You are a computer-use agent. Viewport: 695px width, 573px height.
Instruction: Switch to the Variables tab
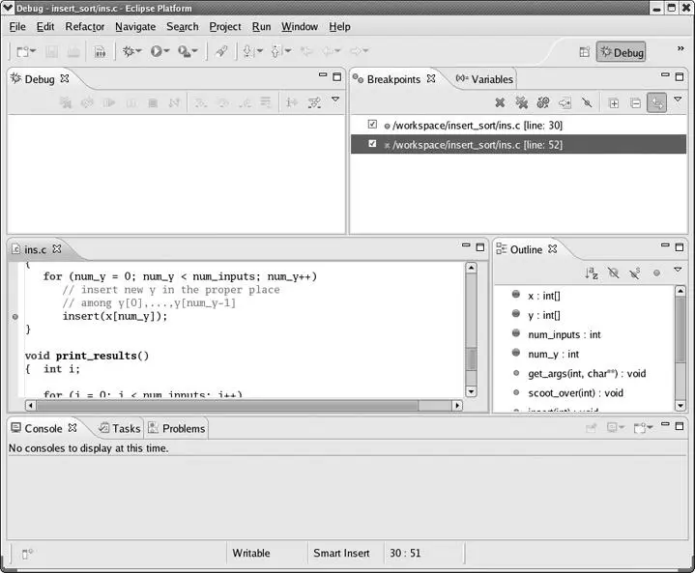(x=484, y=78)
